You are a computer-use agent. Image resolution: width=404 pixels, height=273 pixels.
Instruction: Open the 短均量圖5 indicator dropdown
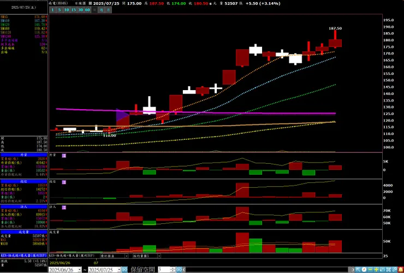pyautogui.click(x=159, y=256)
